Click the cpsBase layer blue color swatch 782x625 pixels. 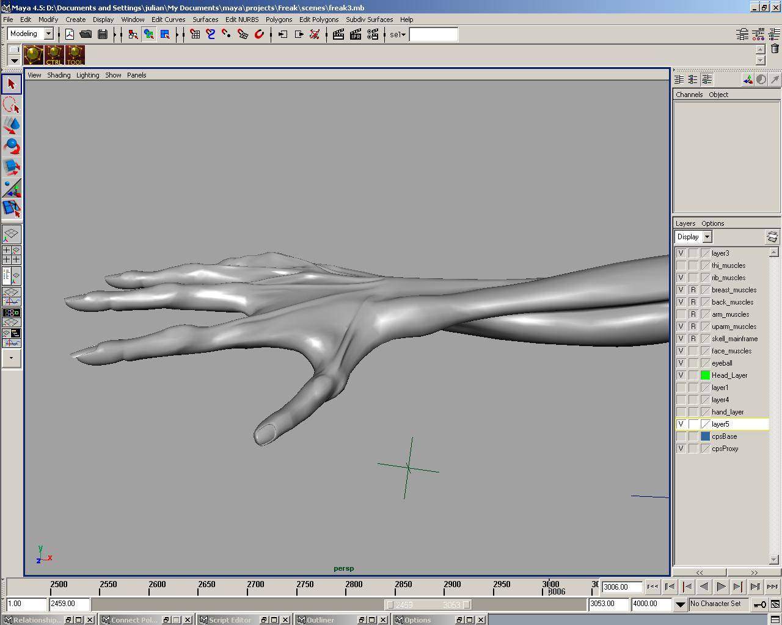pos(705,436)
